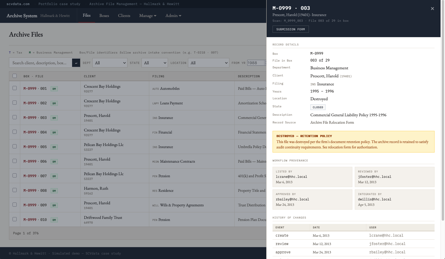Check the box for file M-0999 · 004

15,132
